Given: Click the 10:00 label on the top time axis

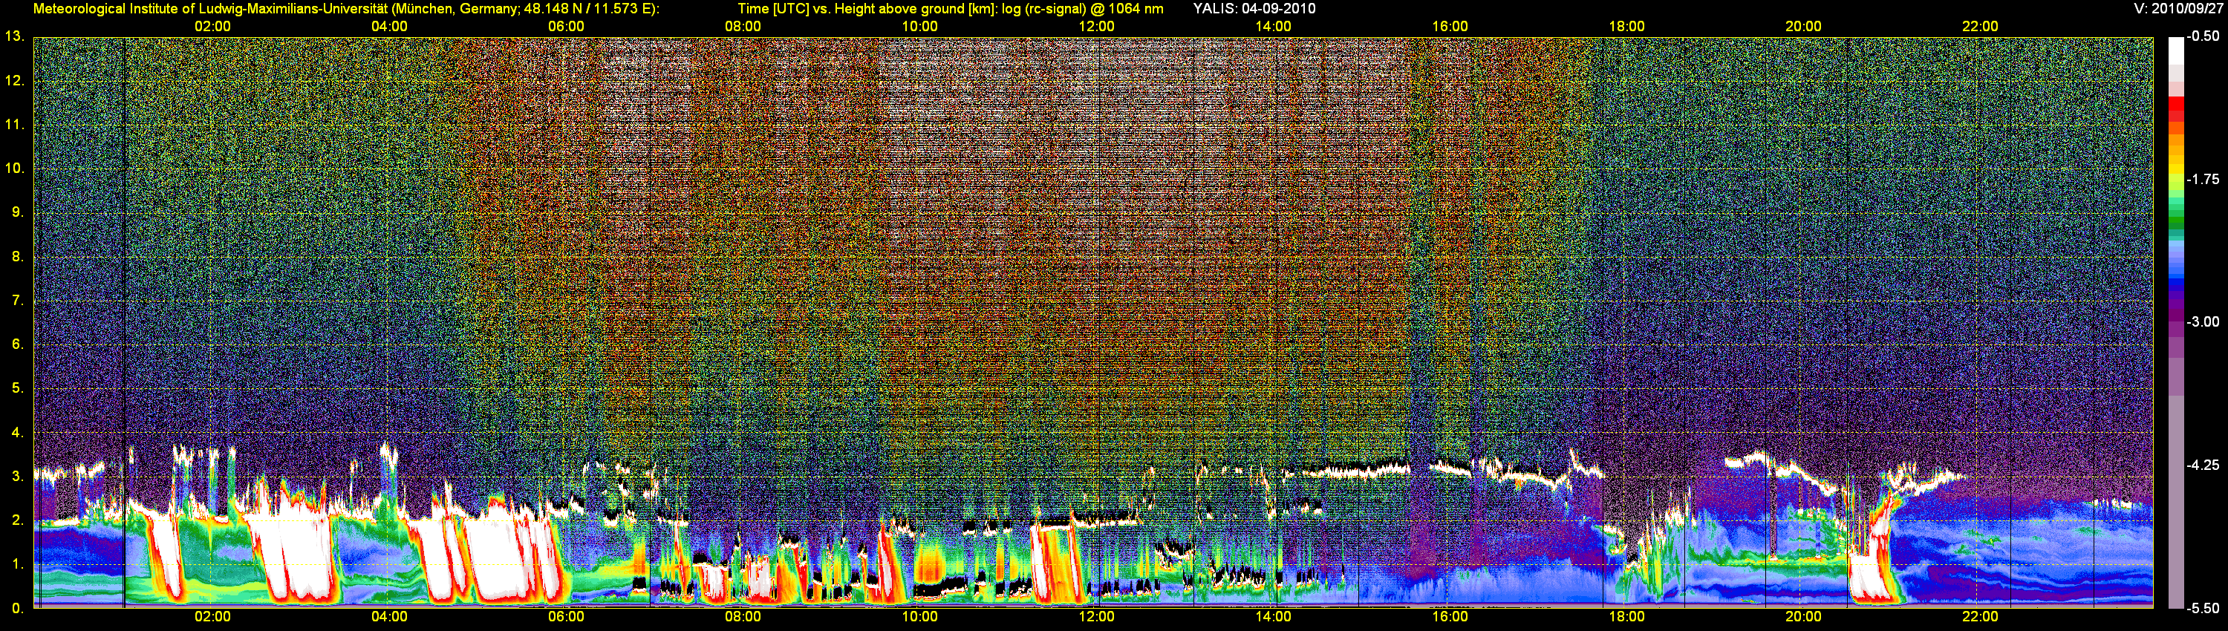Looking at the screenshot, I should point(919,27).
